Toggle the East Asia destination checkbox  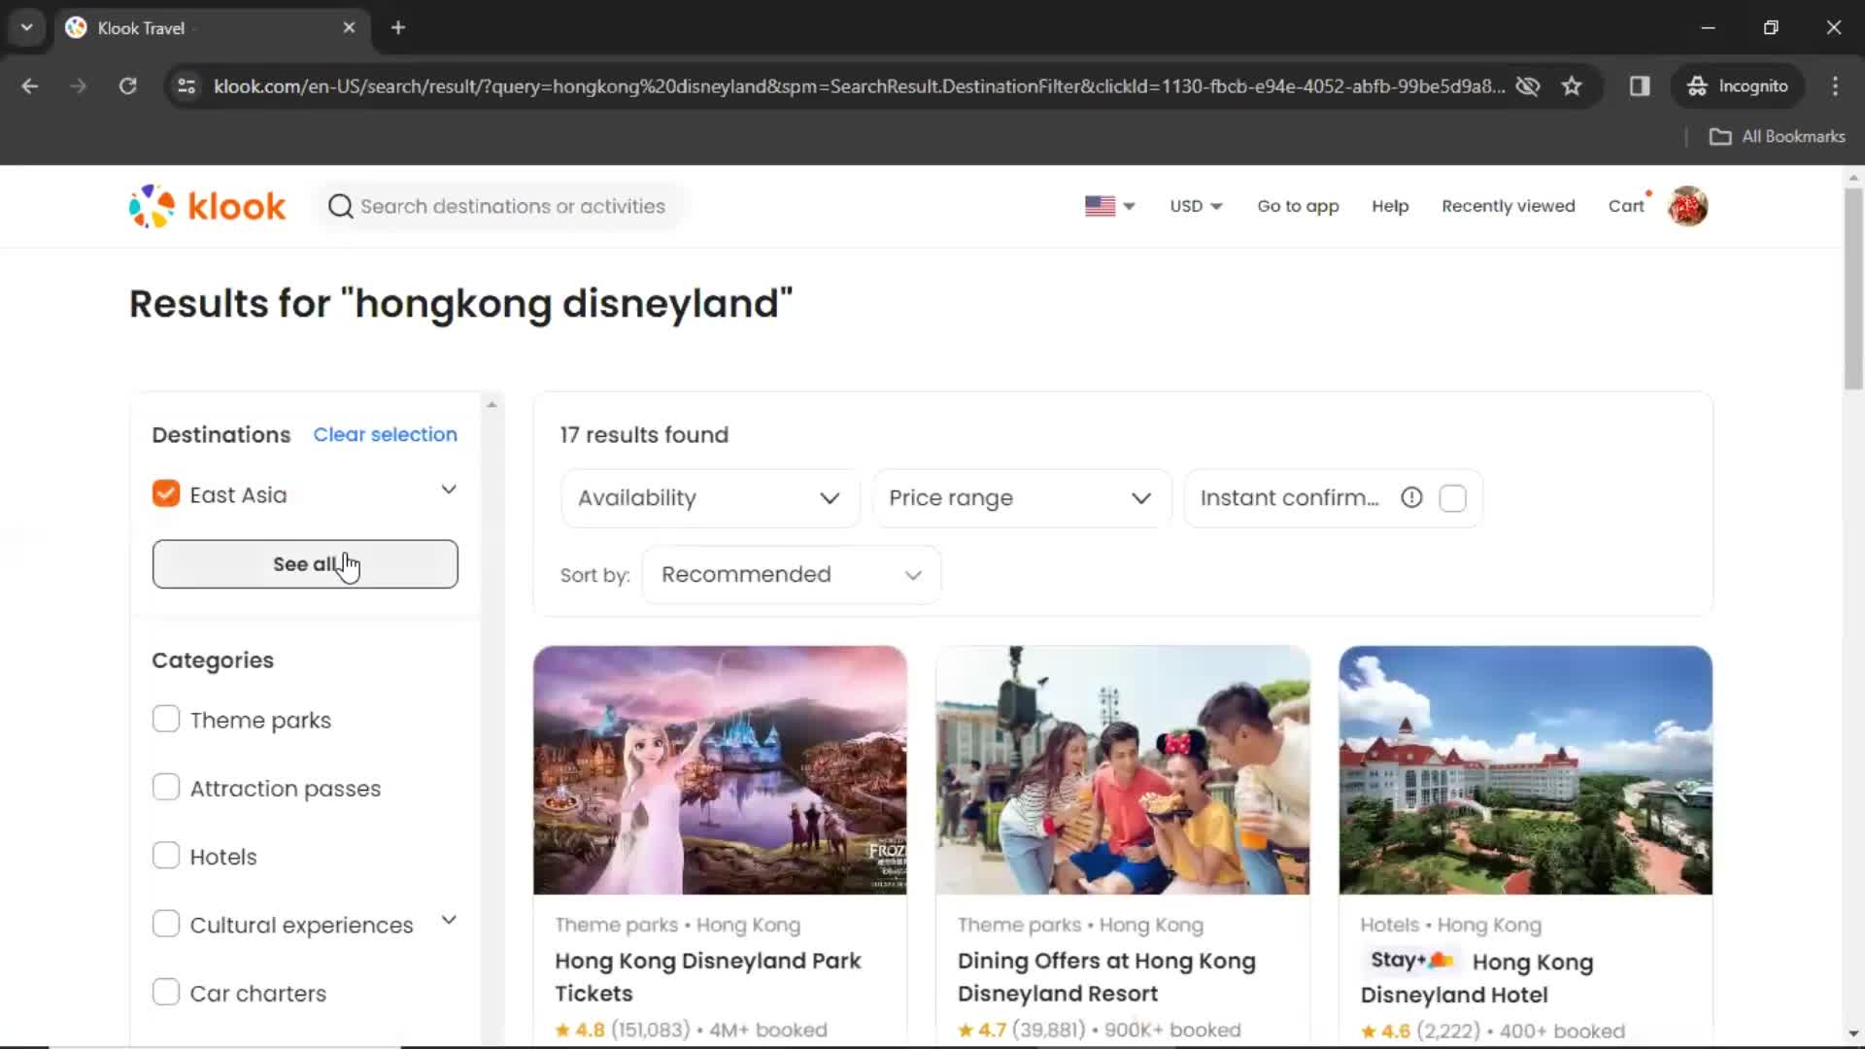165,493
